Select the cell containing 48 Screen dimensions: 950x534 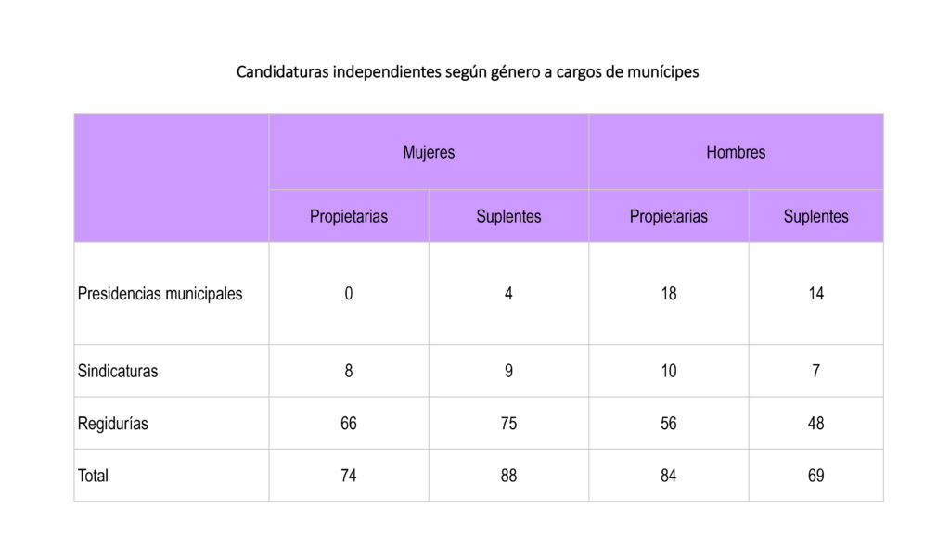coord(815,424)
